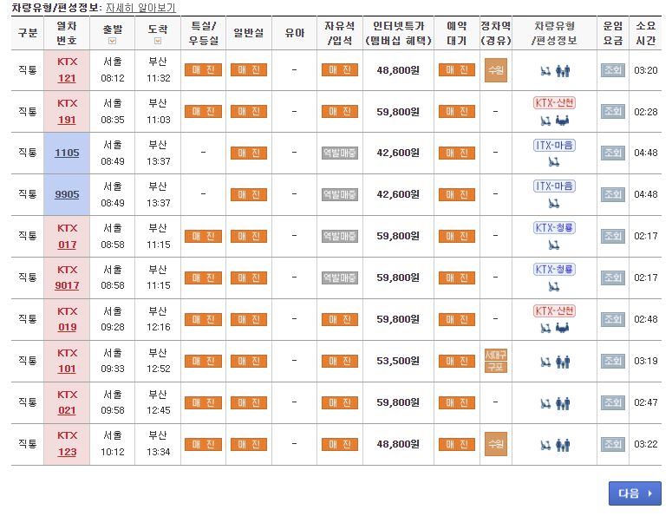Click the 48,800원 internet price for KTX 121
The height and width of the screenshot is (516, 672).
[x=398, y=70]
